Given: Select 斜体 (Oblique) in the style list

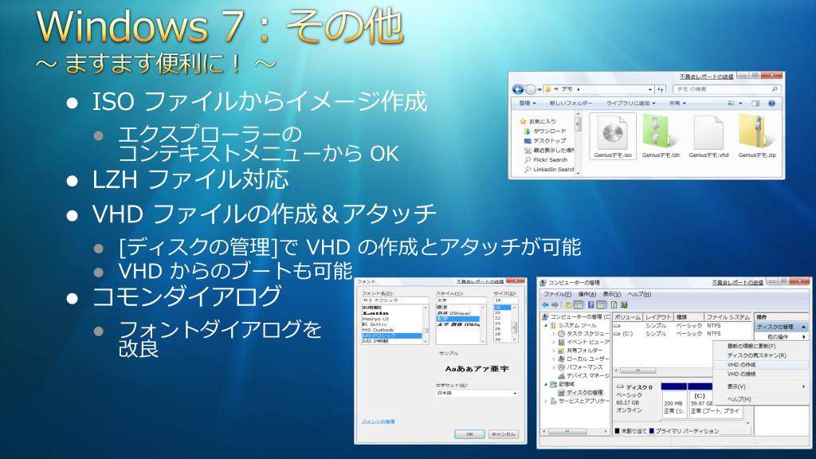Looking at the screenshot, I should (453, 312).
